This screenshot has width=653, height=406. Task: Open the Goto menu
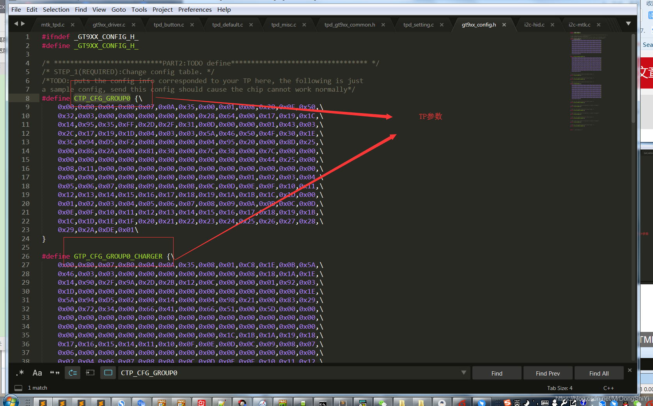[x=119, y=9]
